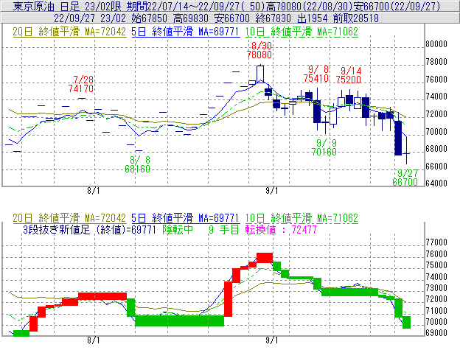Click the 転換値 : 72477 reversal value

click(281, 229)
